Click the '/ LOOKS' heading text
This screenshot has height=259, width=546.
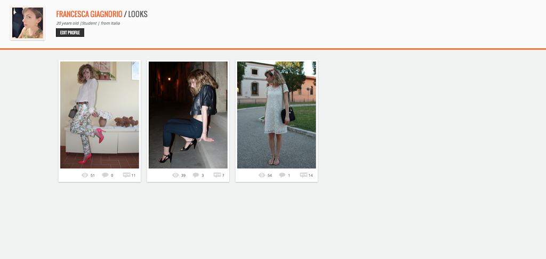(136, 14)
